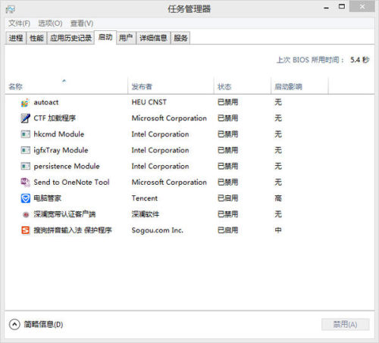
Task: Open the 选项(O) menu
Action: [x=50, y=23]
